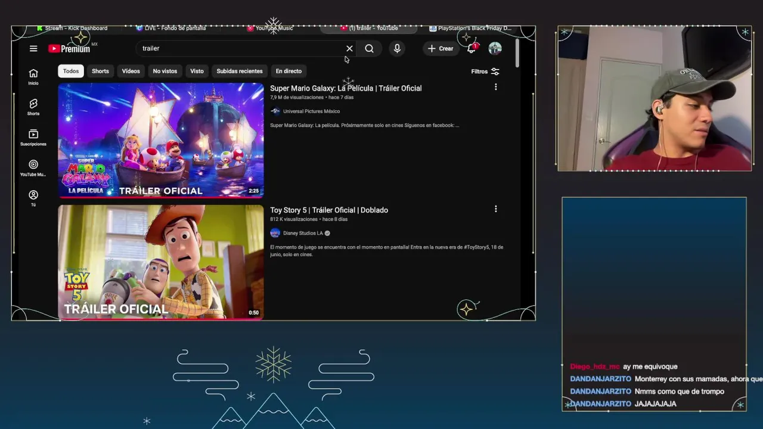
Task: Open Suscripciones in the sidebar
Action: tap(33, 138)
